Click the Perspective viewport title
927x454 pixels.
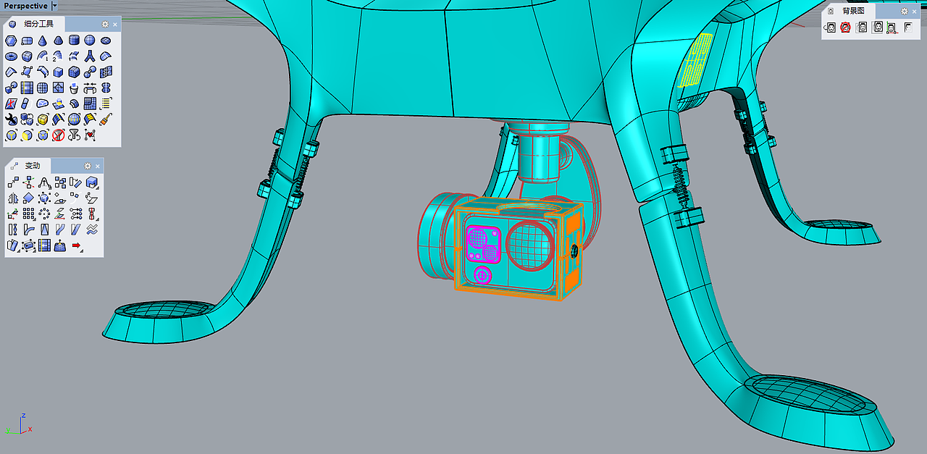[x=26, y=6]
